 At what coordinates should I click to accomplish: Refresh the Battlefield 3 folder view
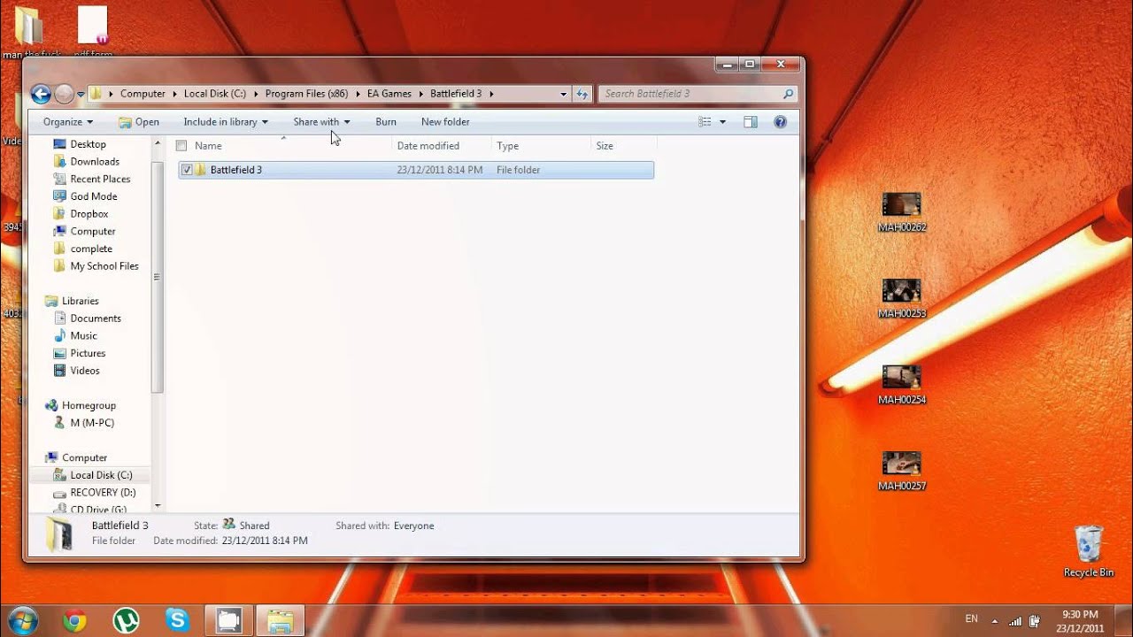(582, 94)
